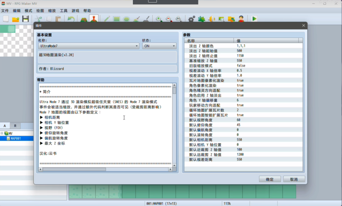Click help text scrollbar down arrow

point(174,165)
